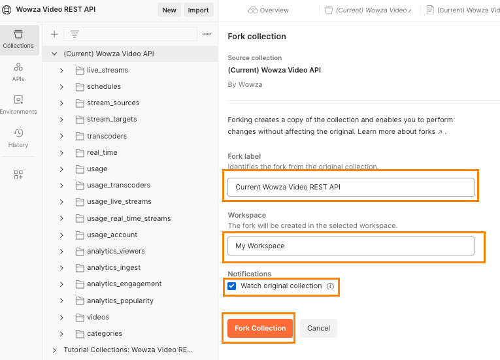Image resolution: width=500 pixels, height=360 pixels.
Task: Open the Environments sidebar icon
Action: point(18,105)
